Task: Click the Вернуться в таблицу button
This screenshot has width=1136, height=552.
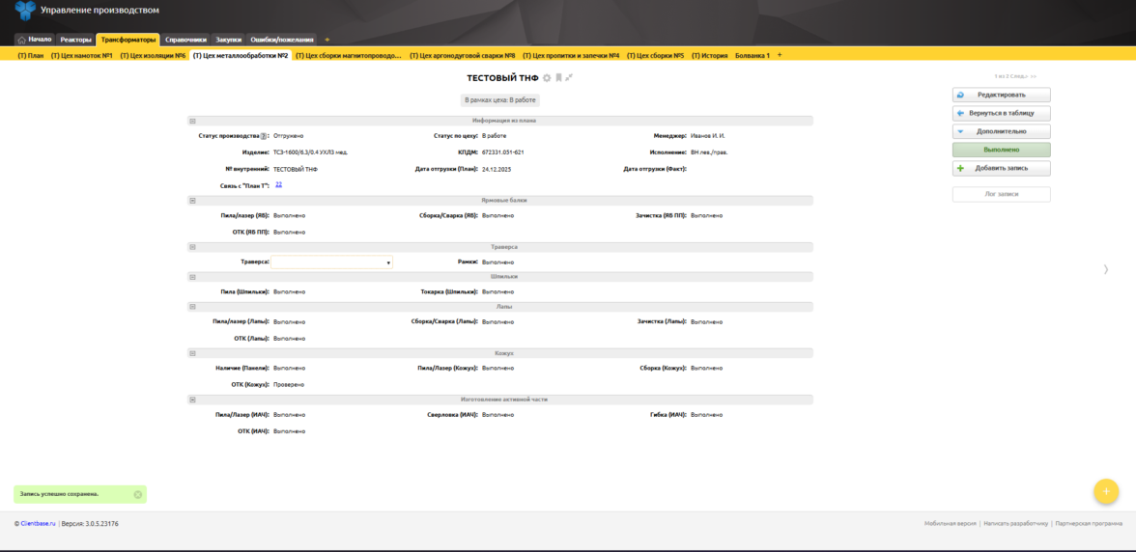Action: click(1001, 113)
